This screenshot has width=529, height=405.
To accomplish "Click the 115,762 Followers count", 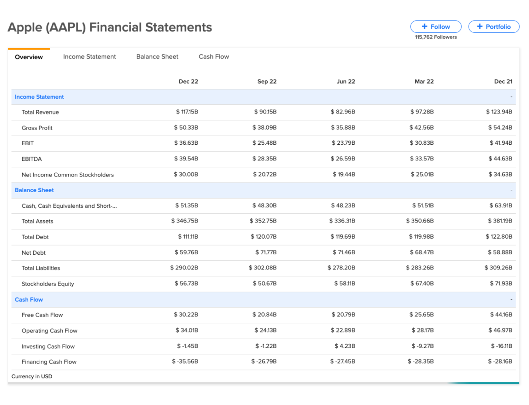I will point(436,37).
